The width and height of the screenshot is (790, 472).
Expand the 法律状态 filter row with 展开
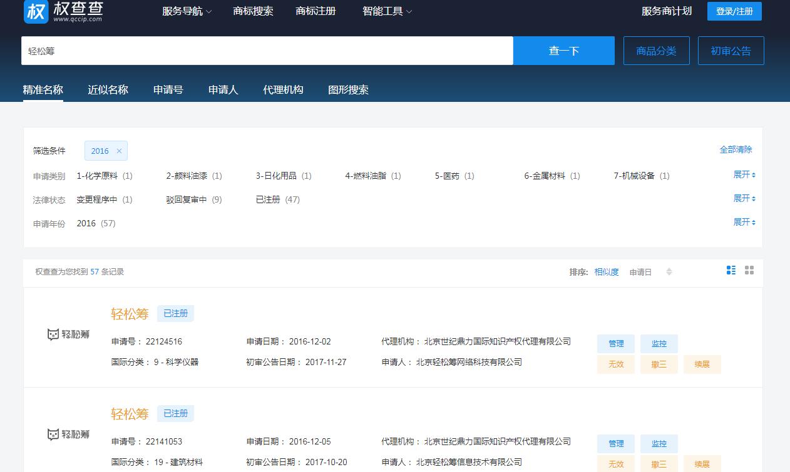pyautogui.click(x=741, y=198)
